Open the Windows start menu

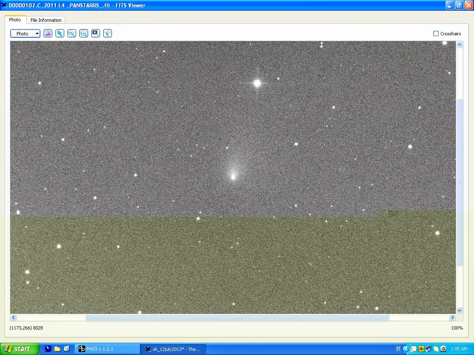click(19, 349)
